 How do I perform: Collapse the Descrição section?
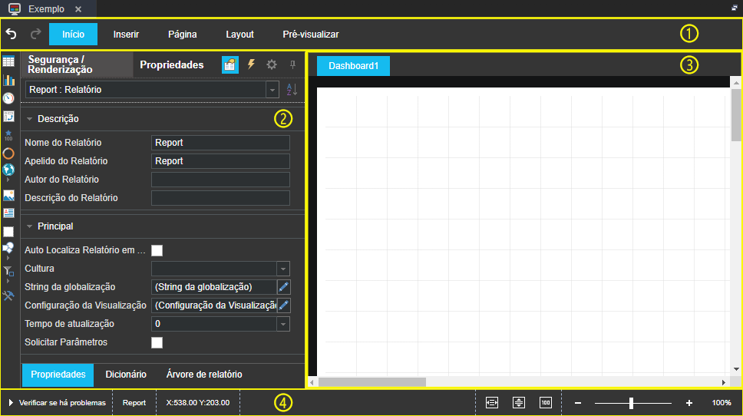pyautogui.click(x=29, y=119)
